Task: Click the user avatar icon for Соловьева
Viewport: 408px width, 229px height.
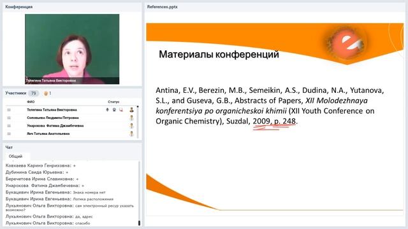Action: click(131, 118)
